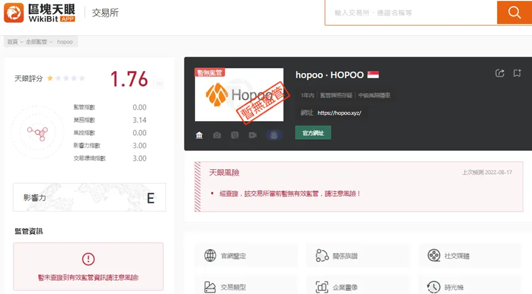532x294 pixels.
Task: Click the 影響力指數 row label
Action: point(87,146)
